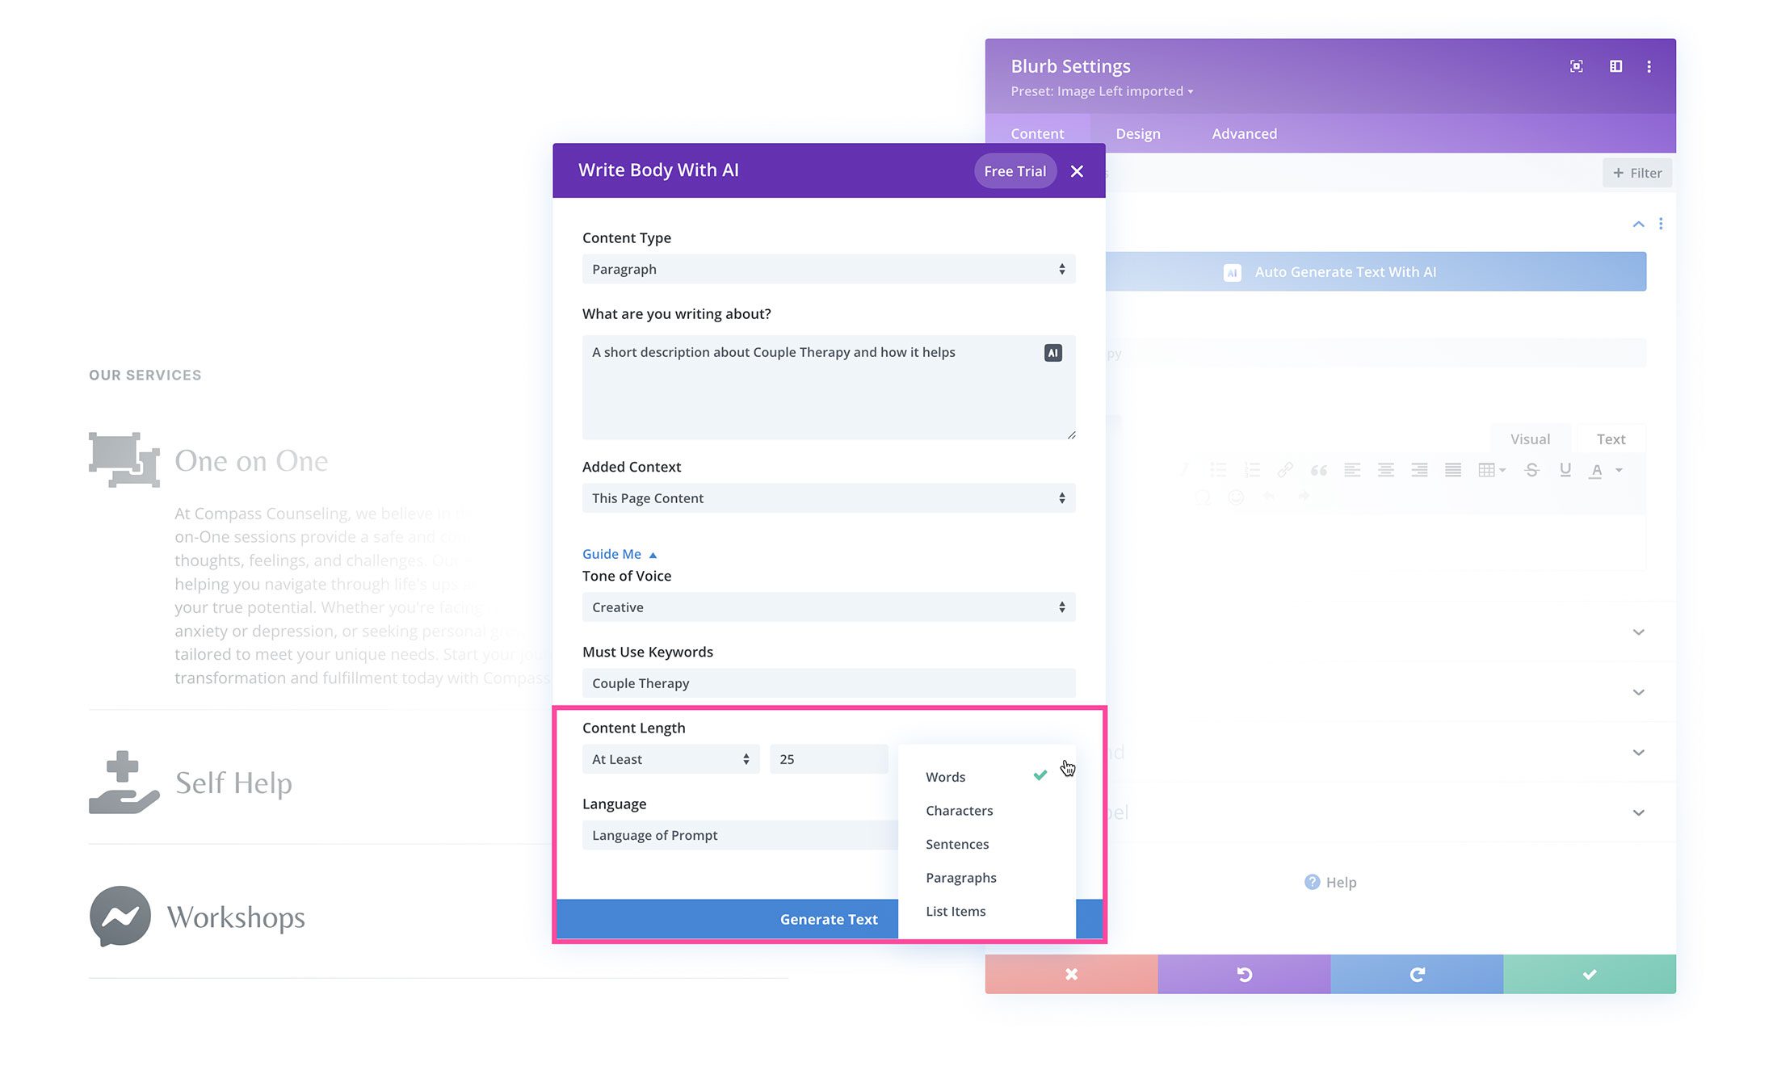Click the link icon in the text toolbar

click(x=1284, y=469)
